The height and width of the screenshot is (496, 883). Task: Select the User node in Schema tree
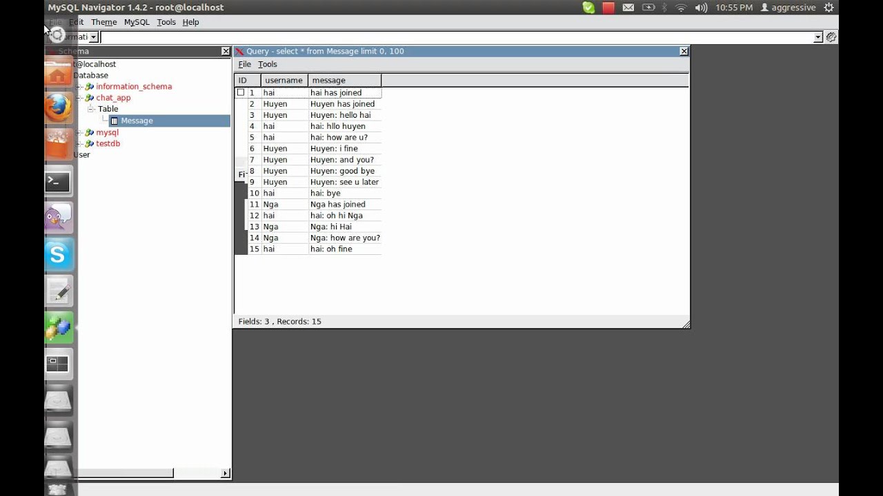click(81, 155)
